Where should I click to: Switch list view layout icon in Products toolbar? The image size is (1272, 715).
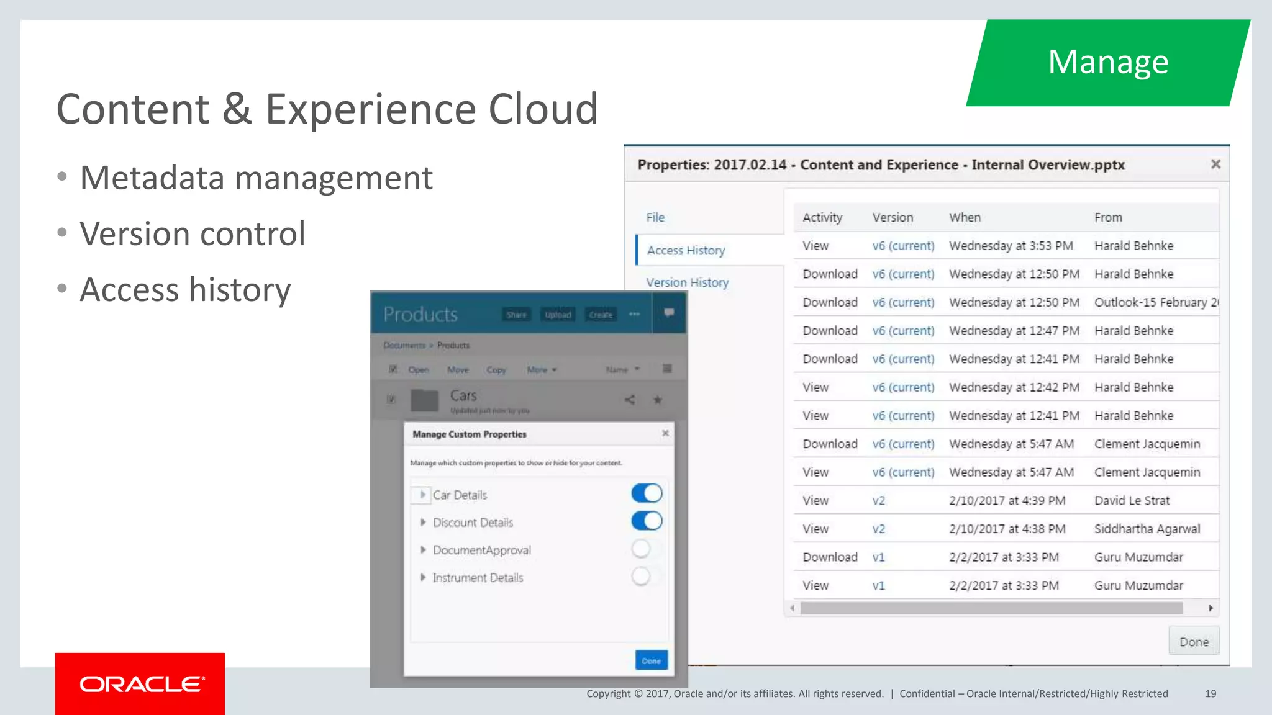tap(667, 369)
